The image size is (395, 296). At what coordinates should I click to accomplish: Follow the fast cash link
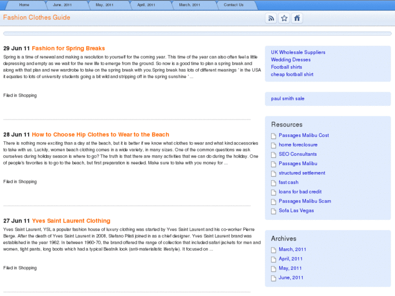(289, 182)
